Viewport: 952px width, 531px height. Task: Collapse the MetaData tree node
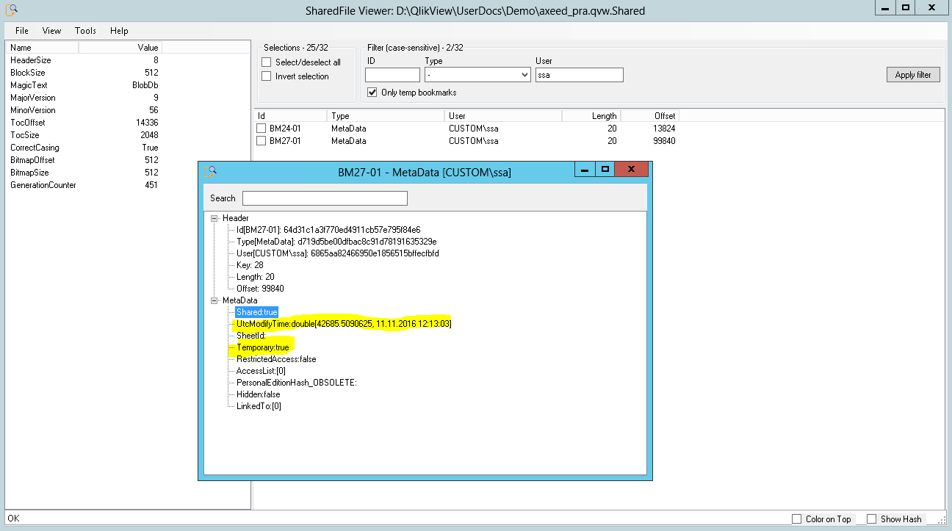[214, 300]
